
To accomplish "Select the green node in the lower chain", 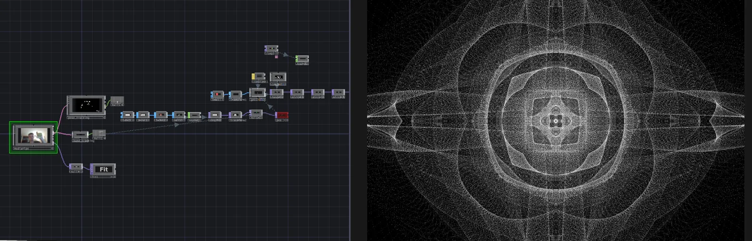I will 194,116.
